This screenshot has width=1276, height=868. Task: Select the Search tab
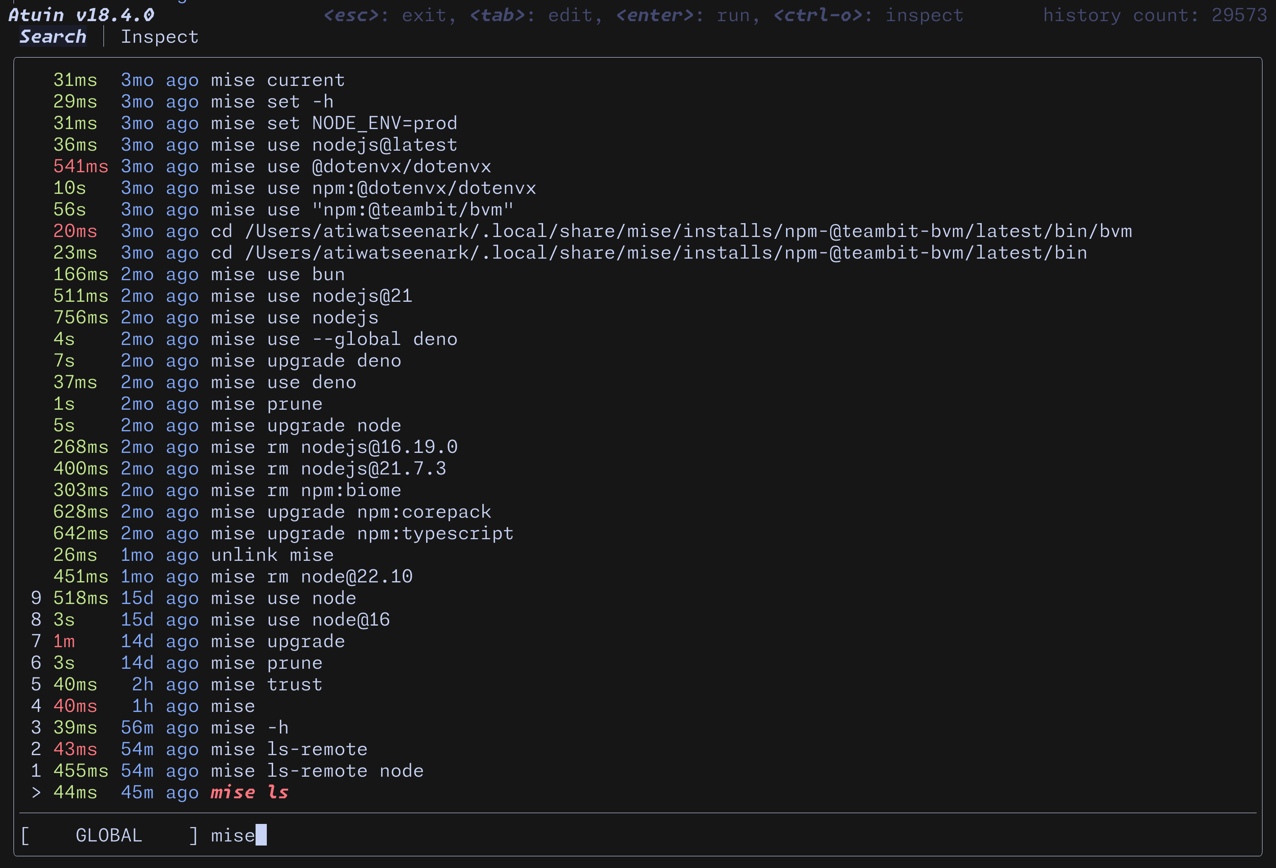point(52,36)
